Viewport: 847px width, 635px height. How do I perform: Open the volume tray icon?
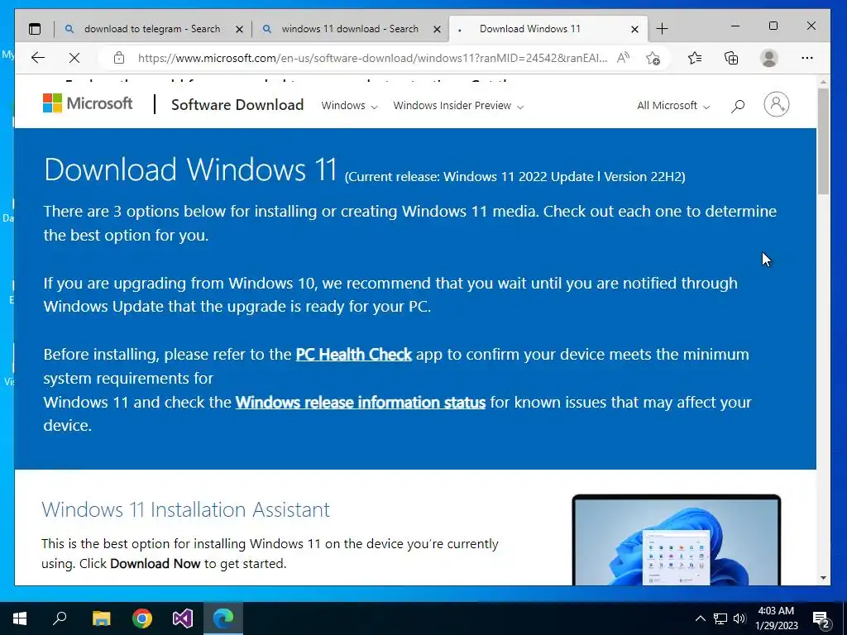[x=739, y=618]
